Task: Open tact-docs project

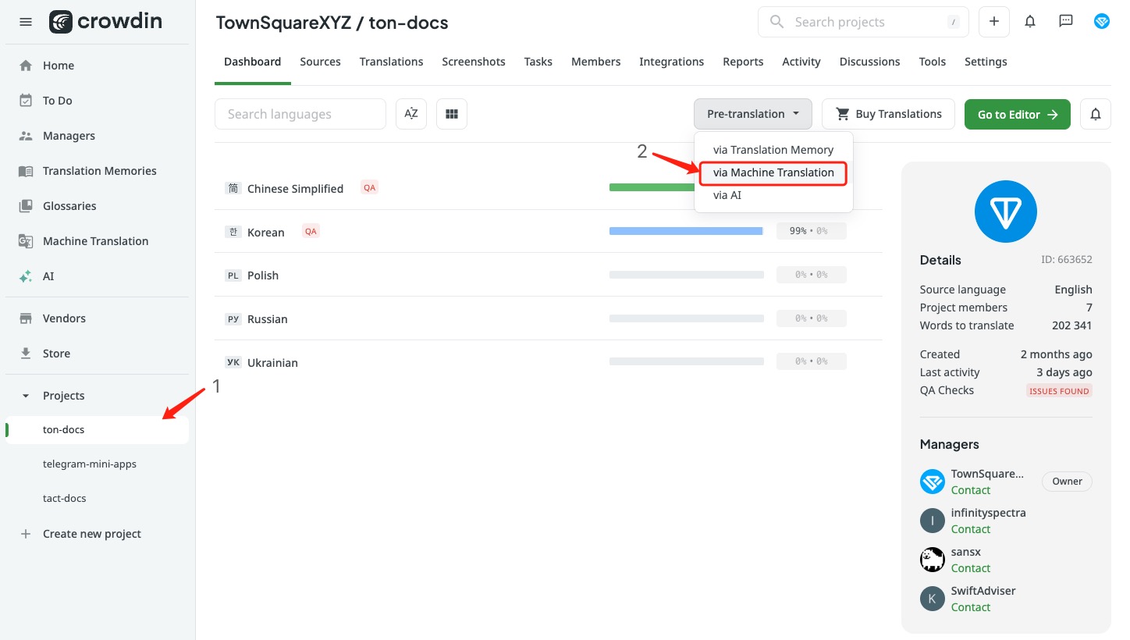Action: (65, 498)
